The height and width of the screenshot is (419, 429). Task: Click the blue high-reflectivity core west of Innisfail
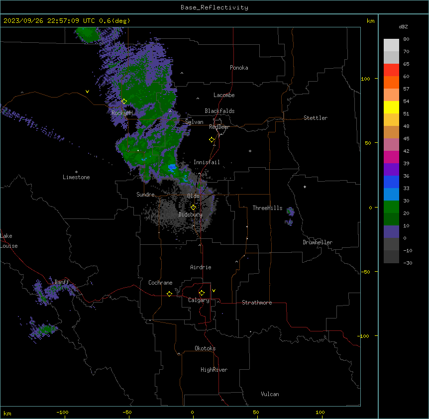tap(172, 168)
